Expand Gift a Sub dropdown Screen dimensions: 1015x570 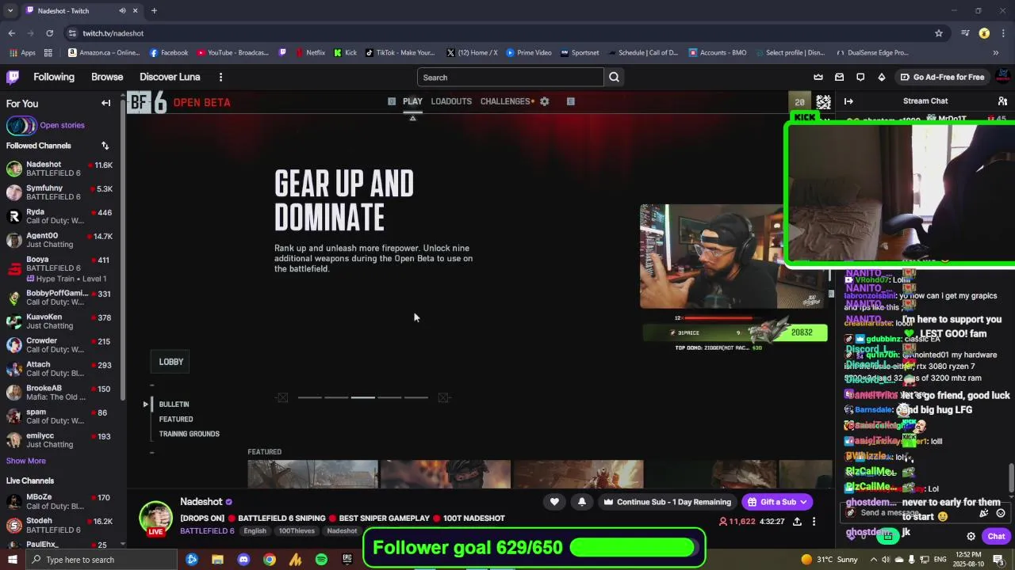tap(802, 502)
